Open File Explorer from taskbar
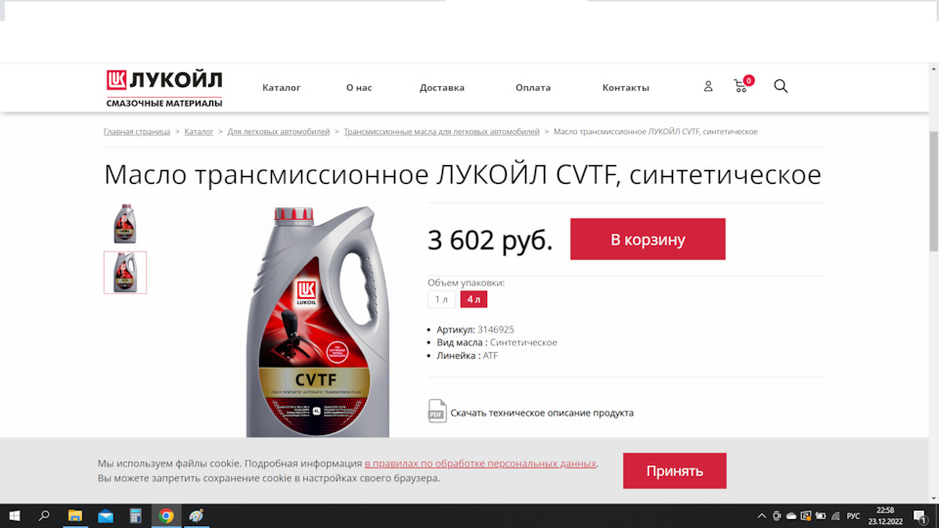 tap(75, 515)
